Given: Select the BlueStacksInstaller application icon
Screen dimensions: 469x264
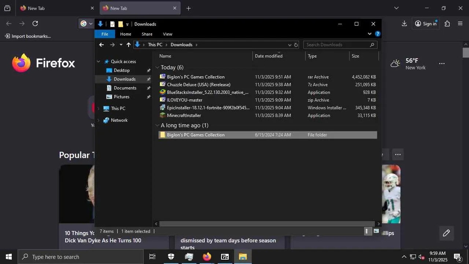Looking at the screenshot, I should (x=163, y=92).
